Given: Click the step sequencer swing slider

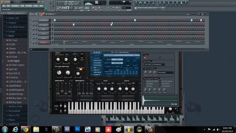Looking at the screenshot, I should 192,14.
